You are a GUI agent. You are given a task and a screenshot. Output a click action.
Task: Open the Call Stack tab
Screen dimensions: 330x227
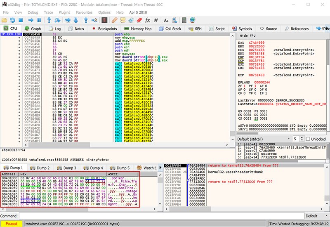170,28
